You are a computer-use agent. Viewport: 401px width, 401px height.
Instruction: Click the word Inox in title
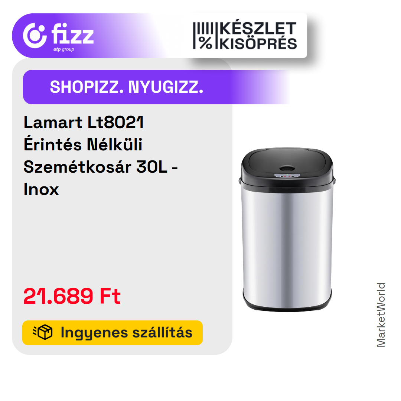coord(41,189)
